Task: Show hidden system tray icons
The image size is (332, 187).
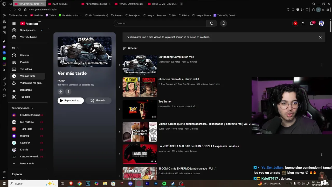Action: click(x=286, y=184)
